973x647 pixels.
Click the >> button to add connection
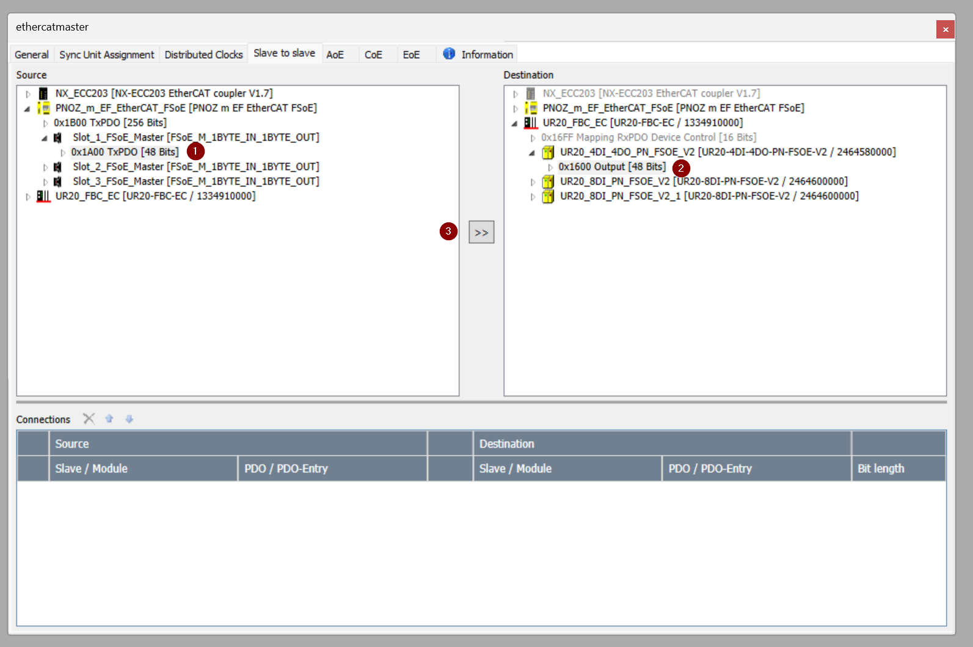coord(481,232)
